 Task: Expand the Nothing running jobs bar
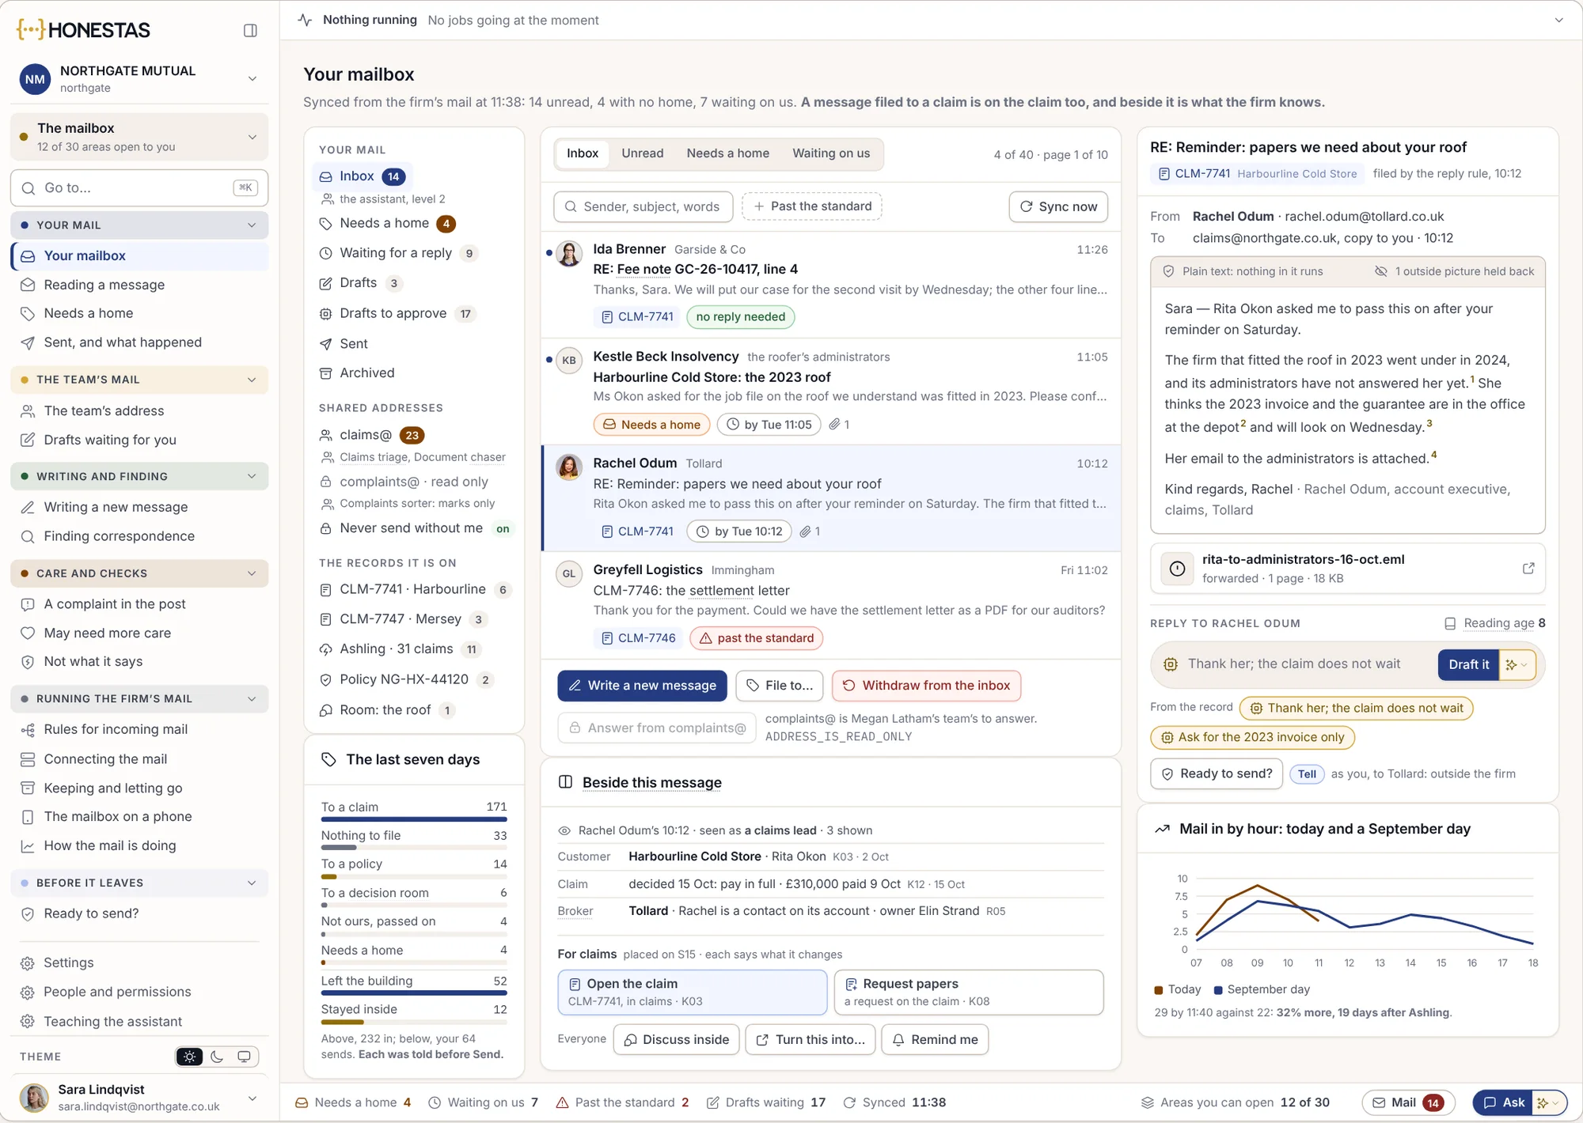coord(1558,21)
